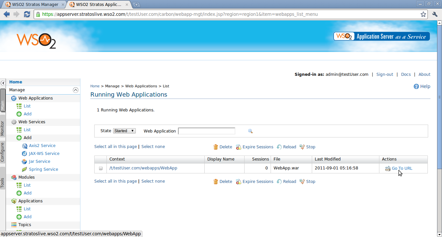Click the Last Modified column header
442x237 pixels.
pos(345,159)
